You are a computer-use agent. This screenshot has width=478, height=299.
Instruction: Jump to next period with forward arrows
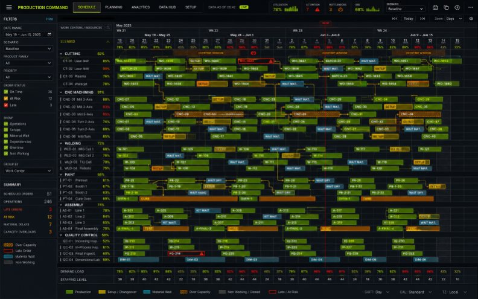point(422,19)
